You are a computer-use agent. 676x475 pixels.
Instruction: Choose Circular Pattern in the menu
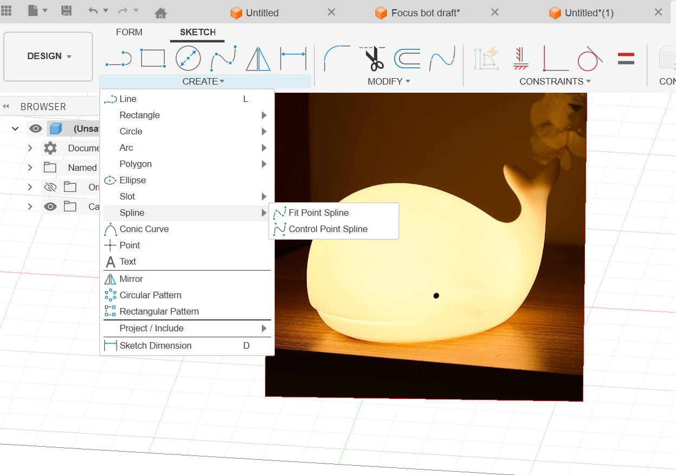click(187, 295)
